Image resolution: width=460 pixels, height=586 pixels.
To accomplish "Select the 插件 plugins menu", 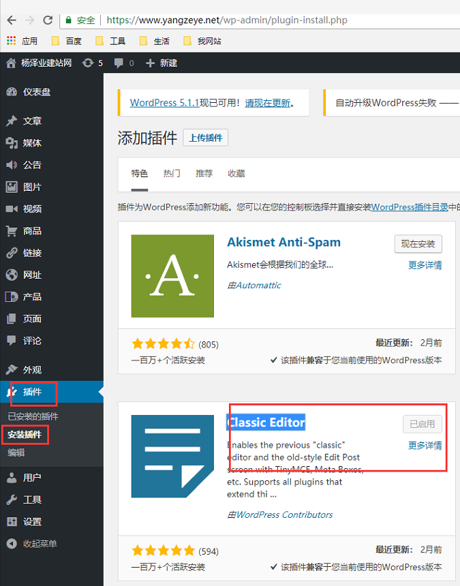I will click(52, 392).
